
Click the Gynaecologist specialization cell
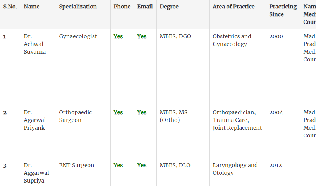point(78,36)
